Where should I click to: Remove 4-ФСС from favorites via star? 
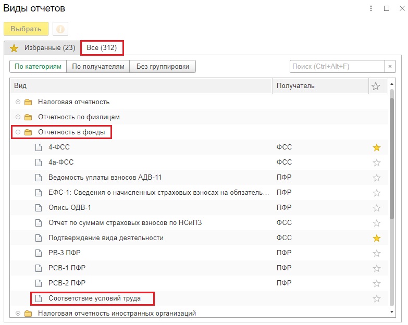tap(377, 148)
